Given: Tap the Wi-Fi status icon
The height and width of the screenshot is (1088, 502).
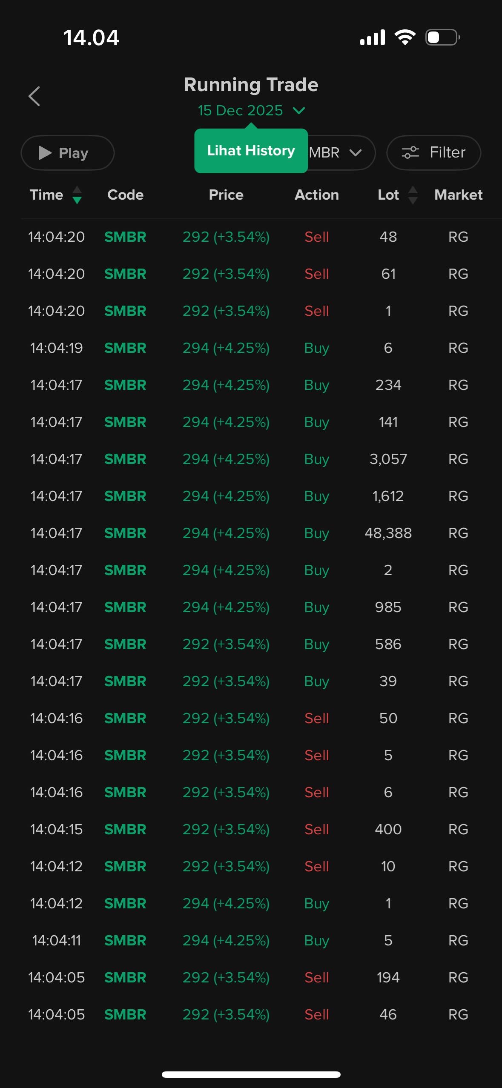Looking at the screenshot, I should tap(405, 37).
